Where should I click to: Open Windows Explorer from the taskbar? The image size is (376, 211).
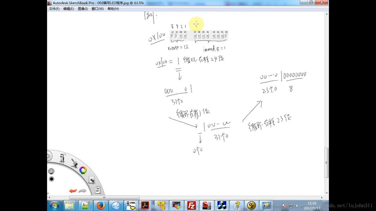[70, 206]
